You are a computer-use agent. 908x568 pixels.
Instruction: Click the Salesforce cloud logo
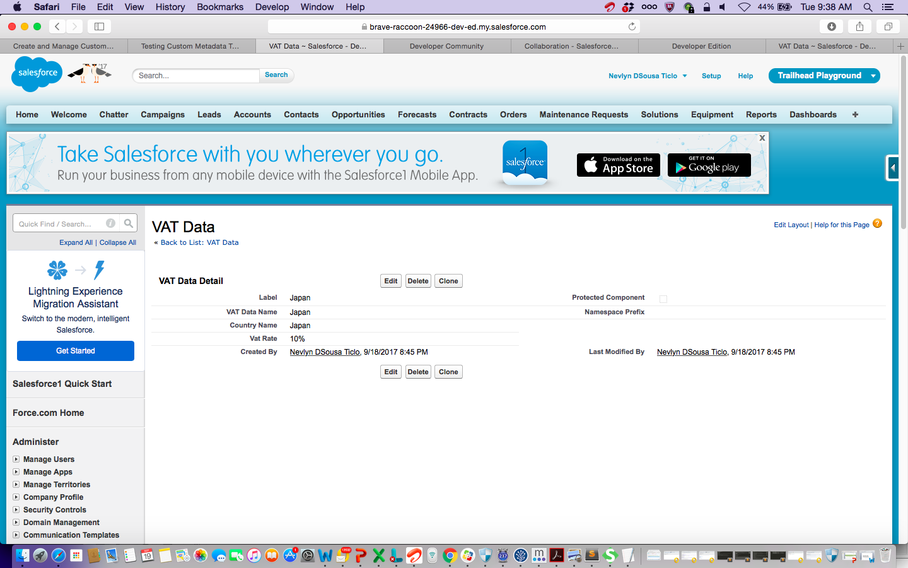pyautogui.click(x=37, y=73)
